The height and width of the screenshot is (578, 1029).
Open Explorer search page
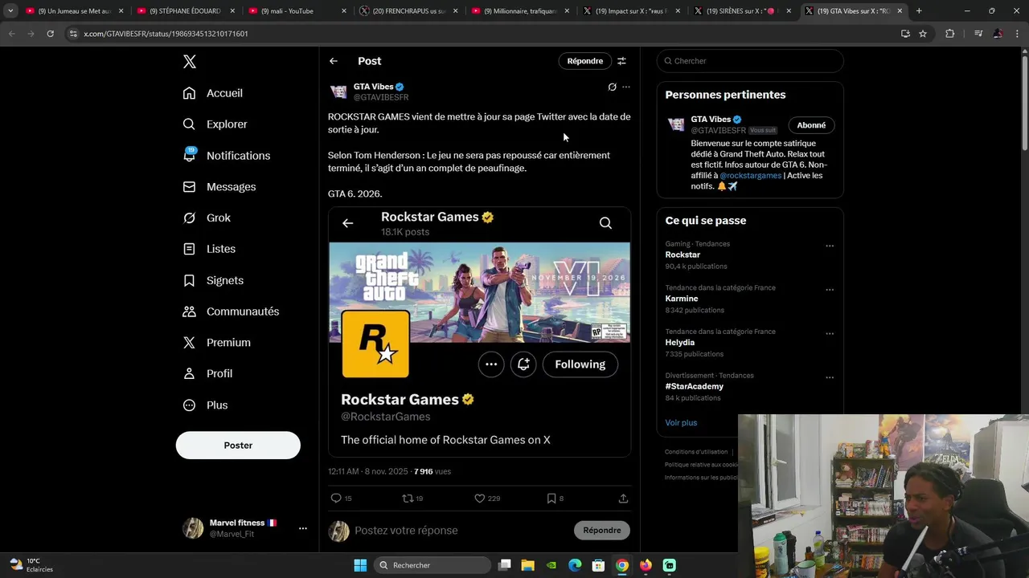point(215,124)
